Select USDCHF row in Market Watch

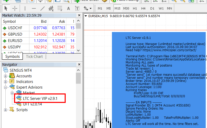[x=39, y=28]
